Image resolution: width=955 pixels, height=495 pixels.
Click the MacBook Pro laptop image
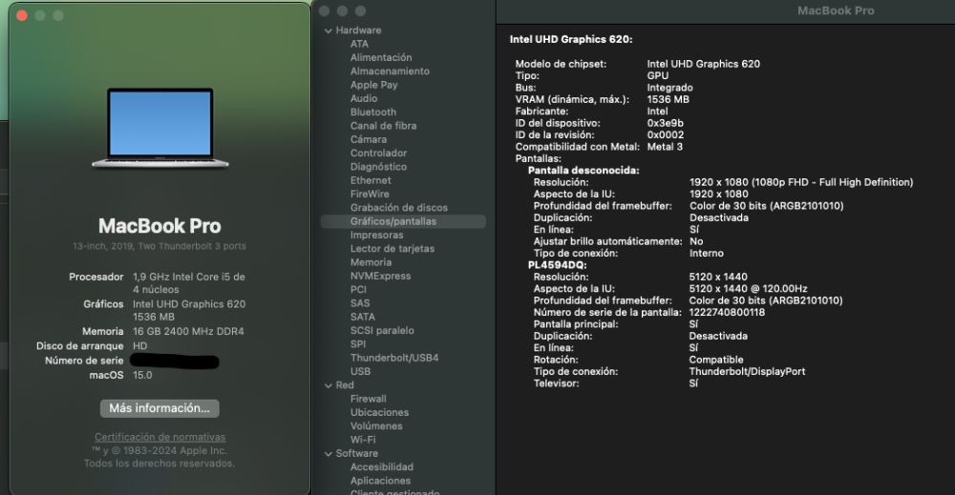pos(160,128)
